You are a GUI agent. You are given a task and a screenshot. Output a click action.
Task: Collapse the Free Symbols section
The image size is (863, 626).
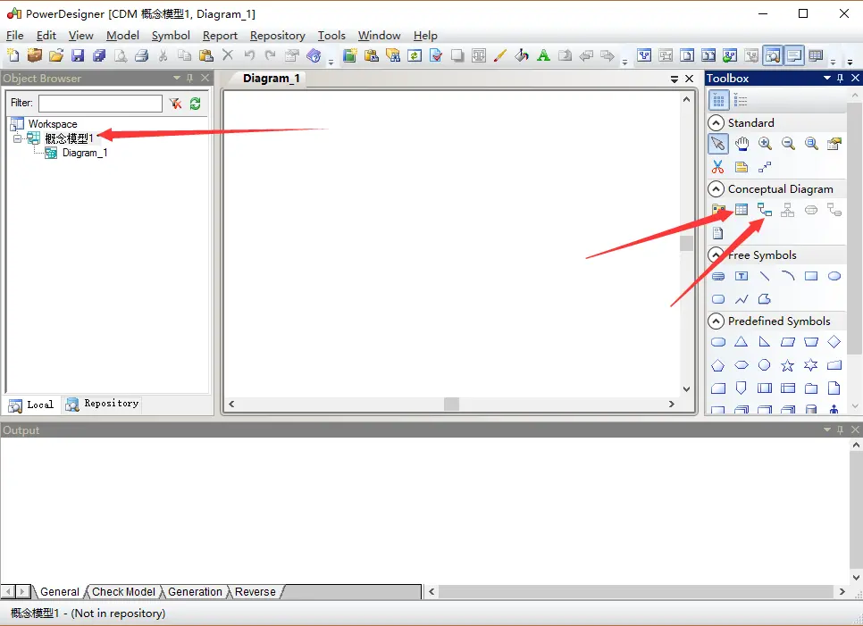coord(716,255)
